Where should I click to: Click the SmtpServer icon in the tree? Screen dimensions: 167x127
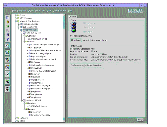click(x=29, y=95)
